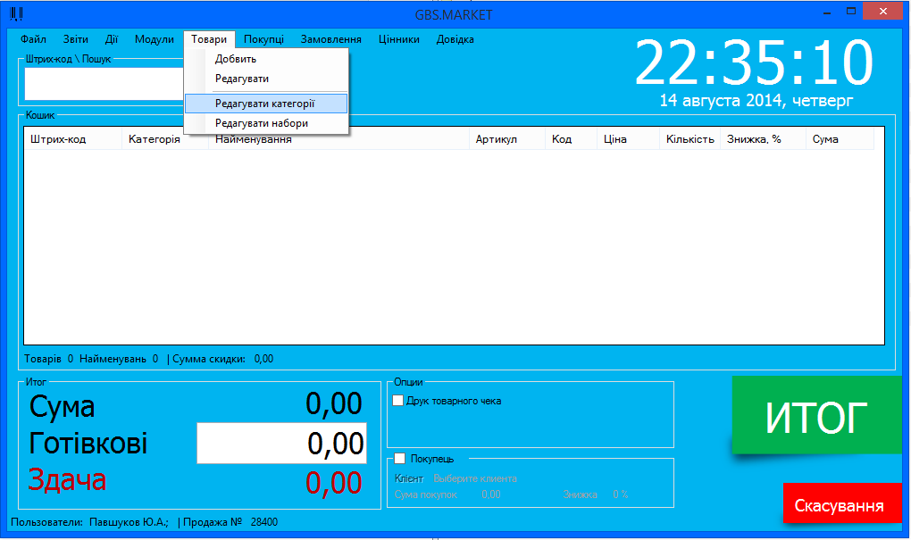Close the GBS.MARKET window
The image size is (911, 540).
[882, 11]
